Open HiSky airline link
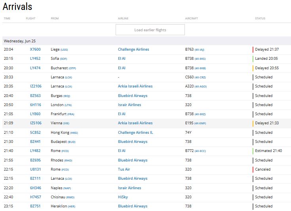Image resolution: width=291 pixels, height=211 pixels. 123,197
